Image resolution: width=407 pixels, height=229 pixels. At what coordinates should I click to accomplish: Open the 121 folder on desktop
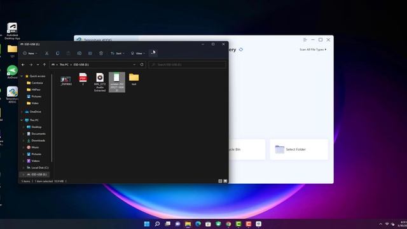[x=12, y=51]
